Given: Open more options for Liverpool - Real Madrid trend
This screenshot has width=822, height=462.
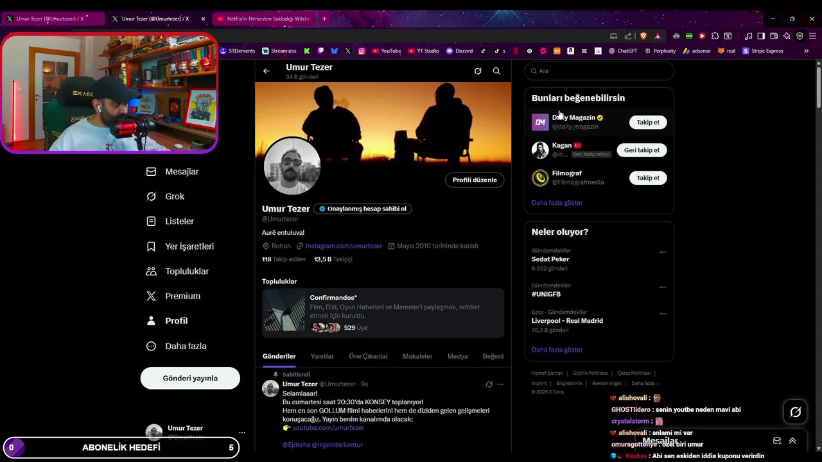Looking at the screenshot, I should pos(663,314).
